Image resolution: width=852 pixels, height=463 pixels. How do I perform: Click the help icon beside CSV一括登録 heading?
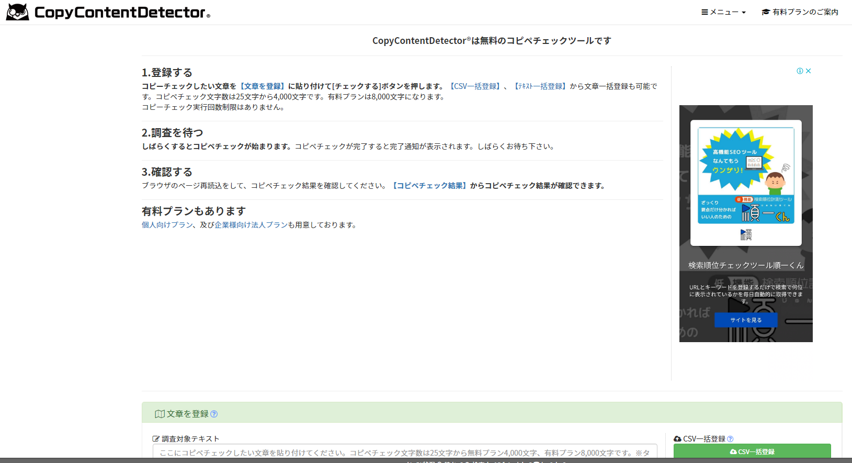(730, 439)
